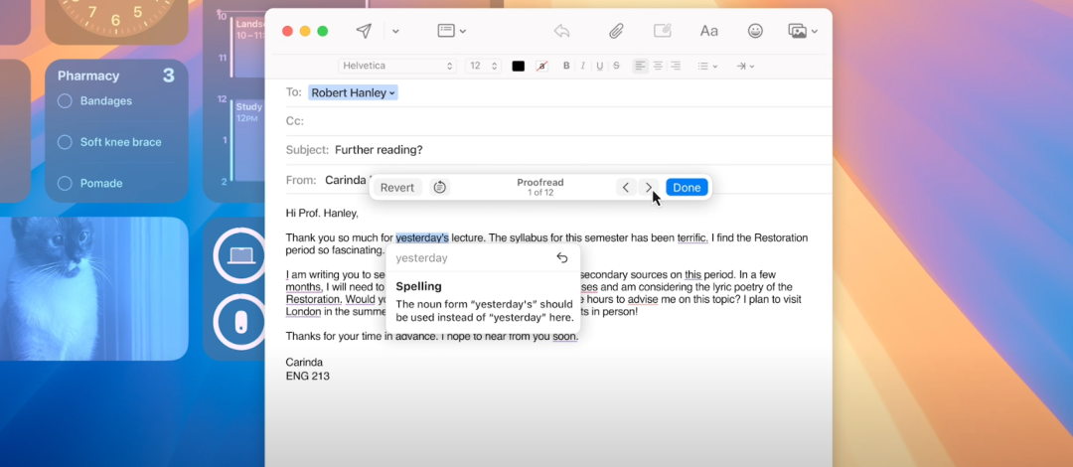Open the emoji picker
The height and width of the screenshot is (467, 1073).
[x=755, y=31]
